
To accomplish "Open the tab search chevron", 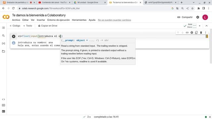I will pyautogui.click(x=193, y=2).
